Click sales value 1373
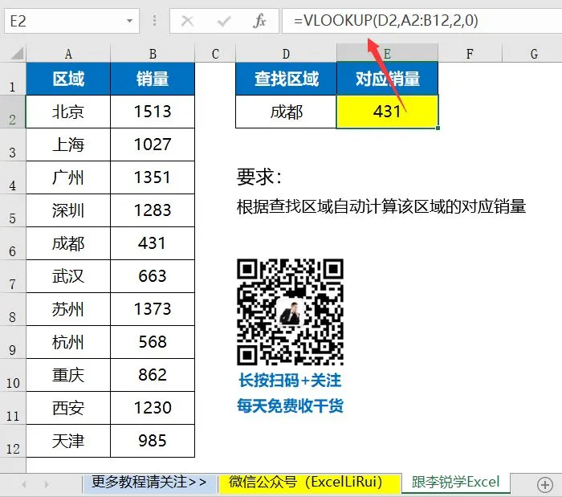Viewport: 562px width, 497px height. pyautogui.click(x=153, y=309)
